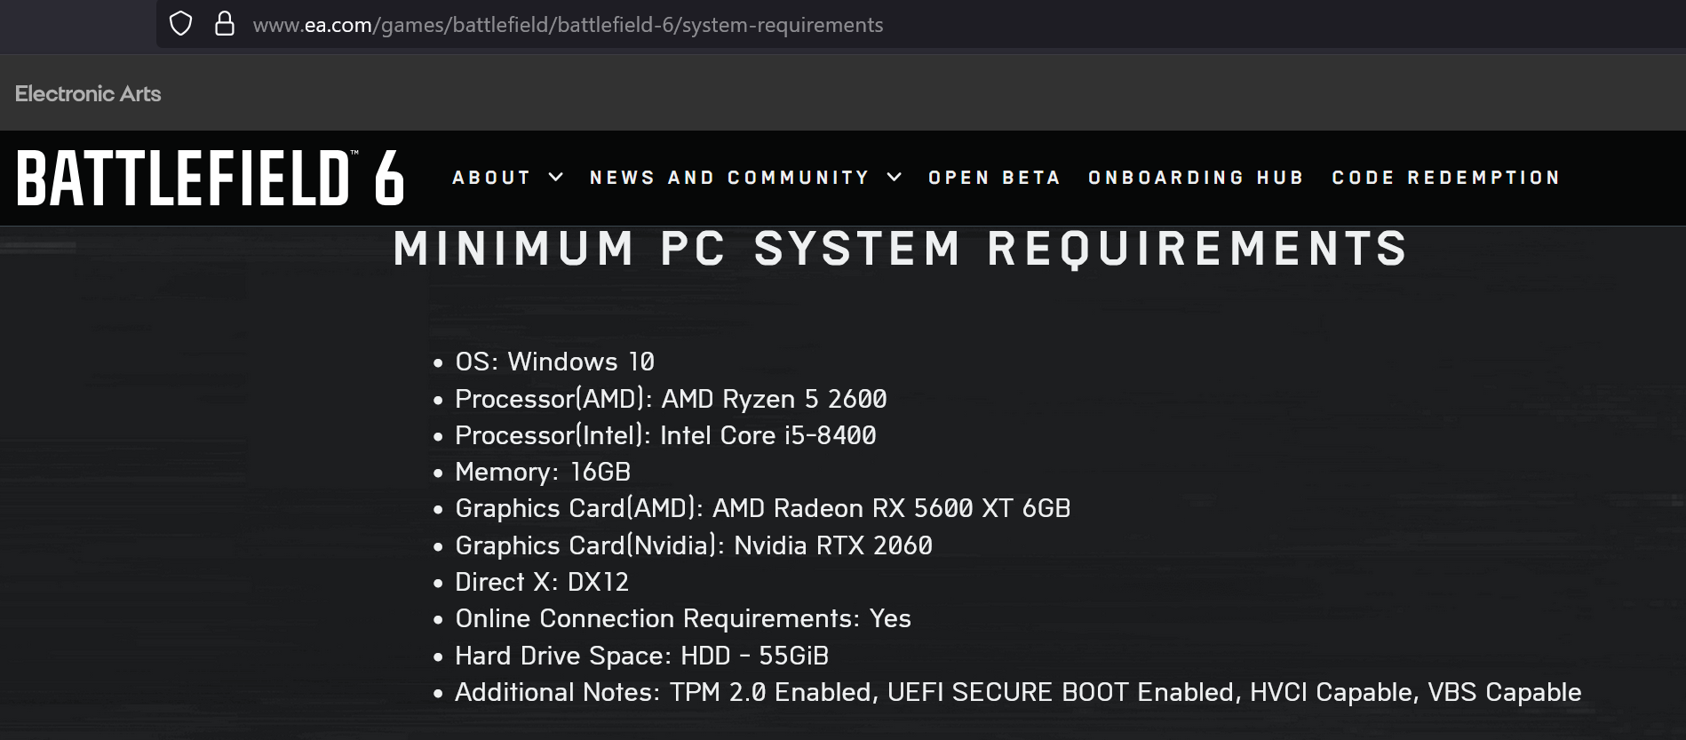
Task: Select the Nvidia RTX 2060 line
Action: [693, 545]
